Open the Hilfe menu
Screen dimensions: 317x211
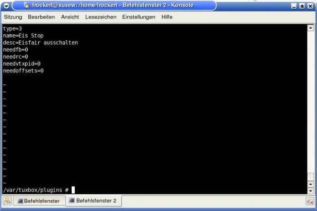point(167,17)
